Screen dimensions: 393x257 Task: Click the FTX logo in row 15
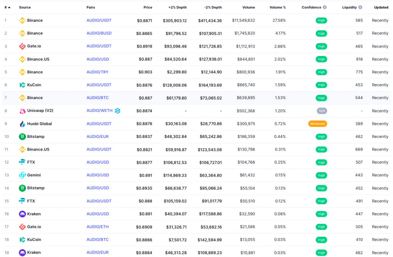[22, 201]
